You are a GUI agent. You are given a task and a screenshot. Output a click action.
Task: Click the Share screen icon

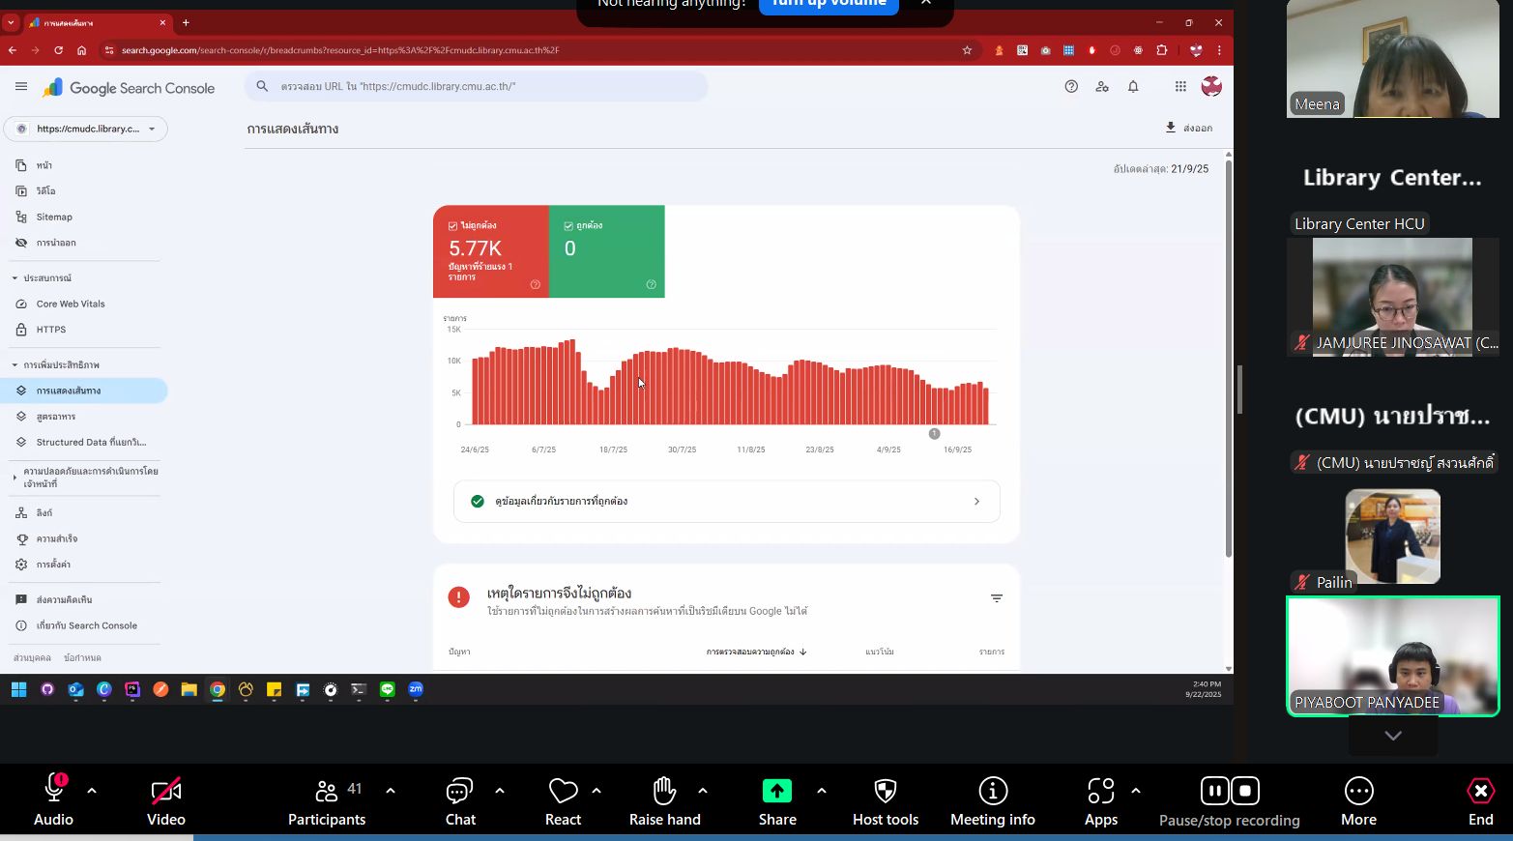click(776, 792)
